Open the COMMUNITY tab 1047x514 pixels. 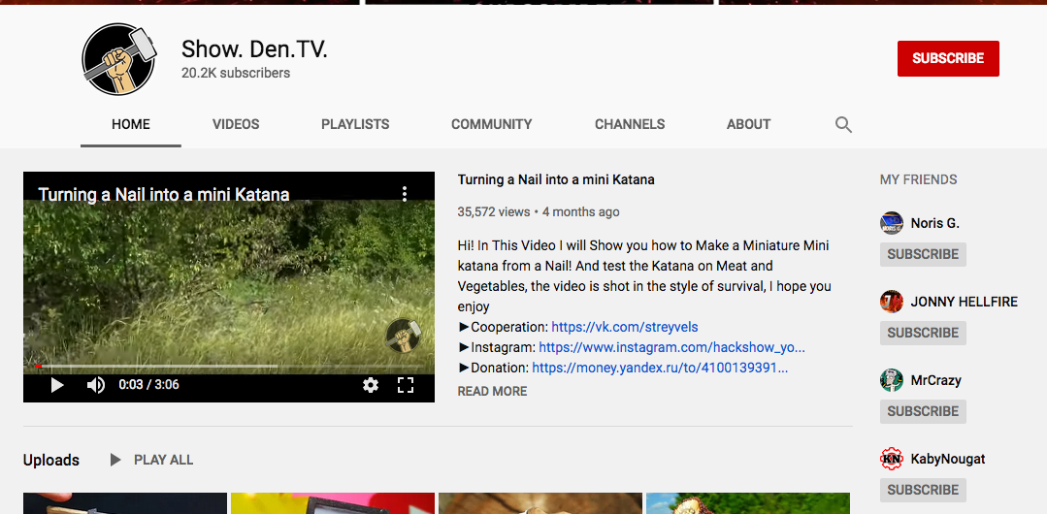pos(491,125)
